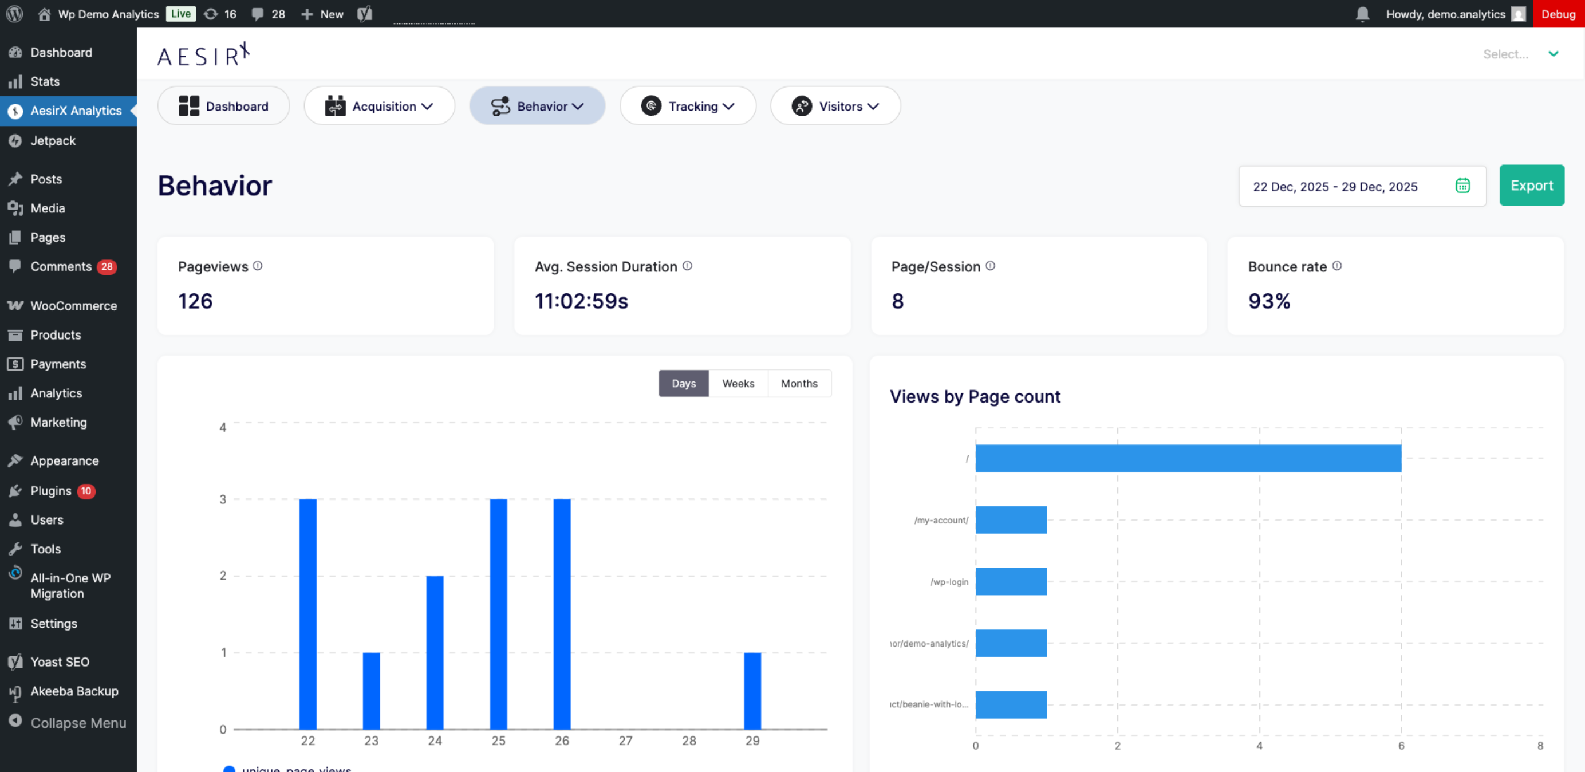
Task: Click the Avg. Session Duration info icon
Action: [687, 266]
